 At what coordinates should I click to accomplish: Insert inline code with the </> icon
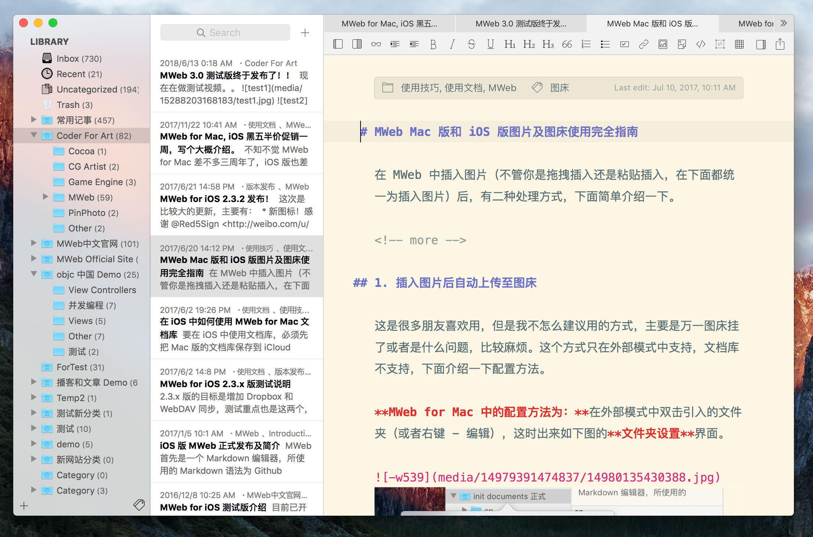(701, 44)
